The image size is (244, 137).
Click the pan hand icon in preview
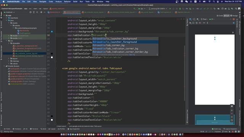[x=232, y=106]
